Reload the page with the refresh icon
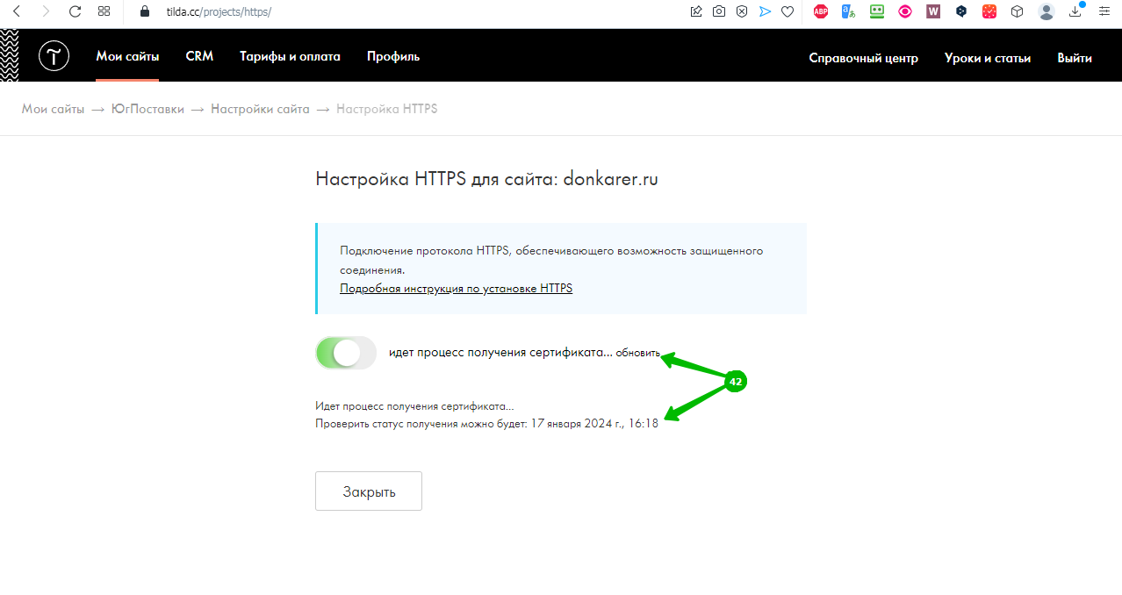 [x=75, y=11]
